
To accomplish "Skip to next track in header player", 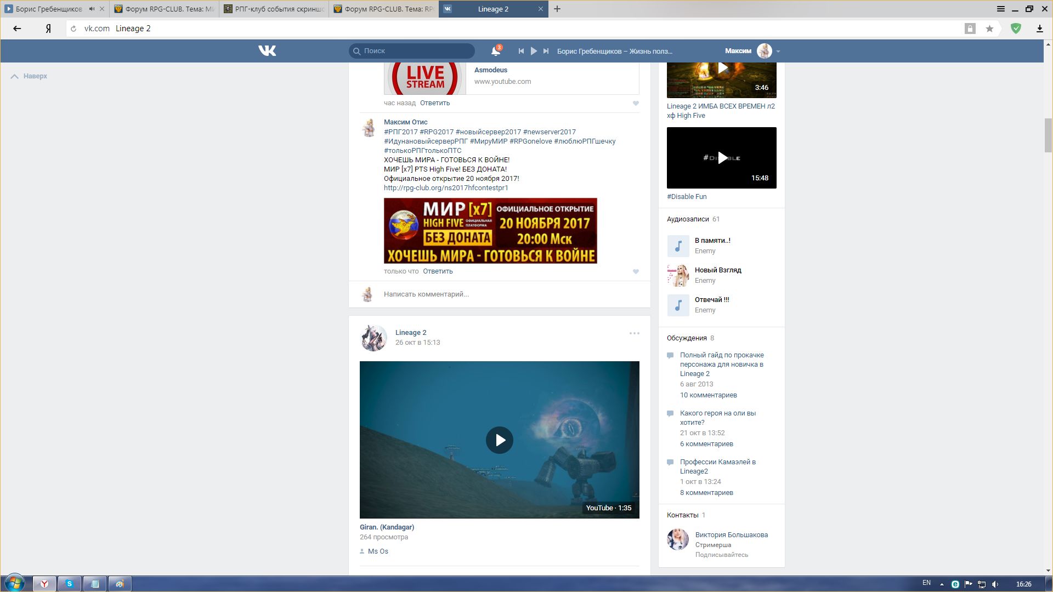I will [x=546, y=51].
